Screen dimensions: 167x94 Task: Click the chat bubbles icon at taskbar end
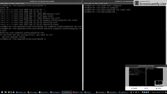[166, 92]
